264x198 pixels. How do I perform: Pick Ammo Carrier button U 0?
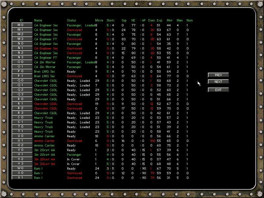pyautogui.click(x=22, y=136)
